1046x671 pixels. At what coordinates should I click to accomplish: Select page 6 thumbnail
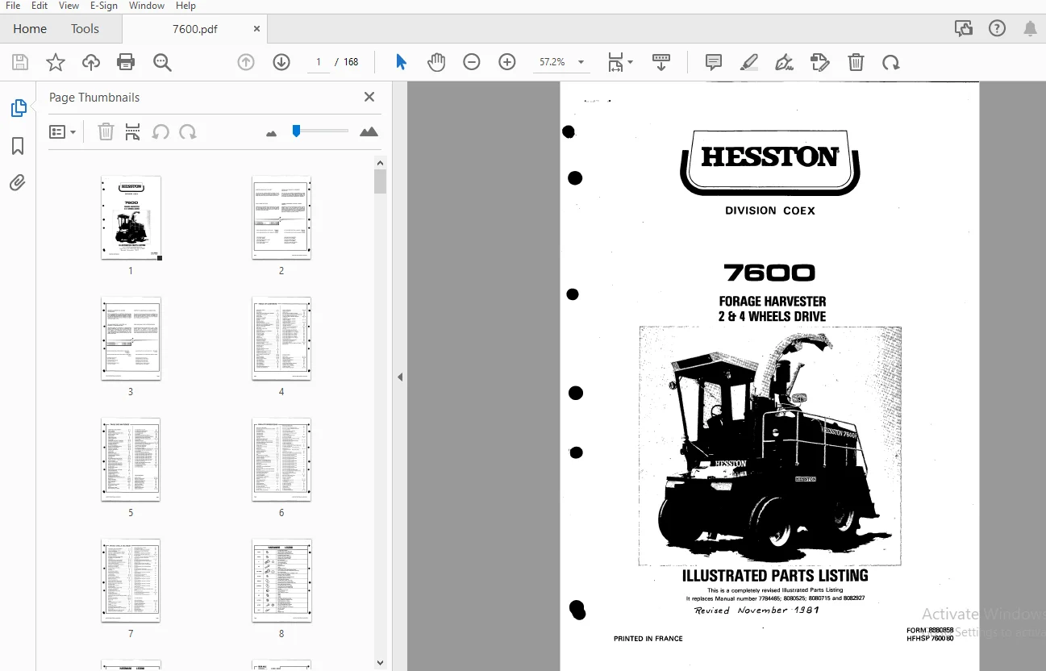[x=281, y=460]
